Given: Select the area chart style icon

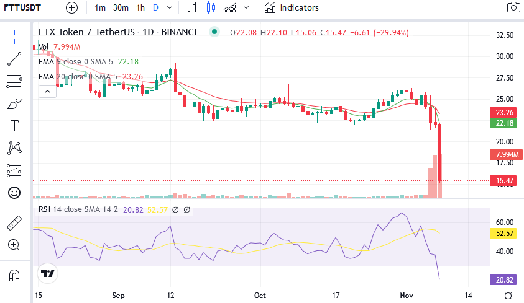Looking at the screenshot, I should [230, 7].
